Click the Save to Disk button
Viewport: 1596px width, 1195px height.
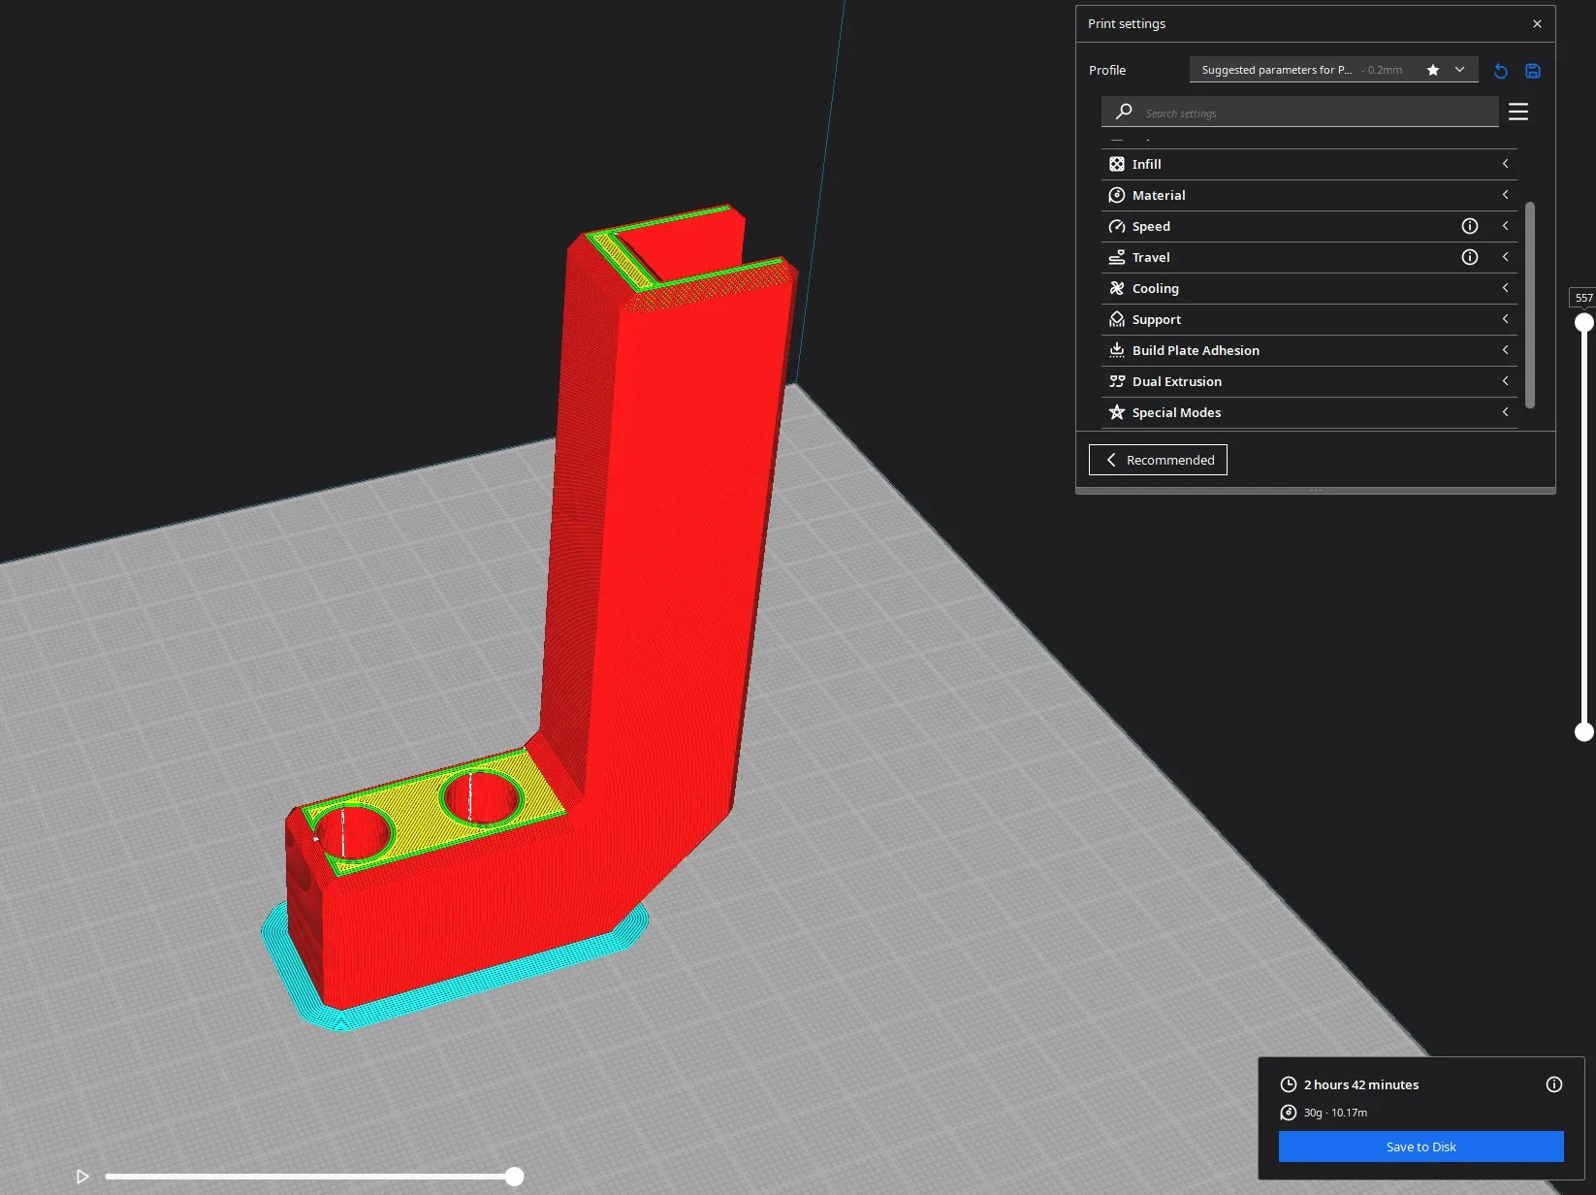tap(1420, 1147)
